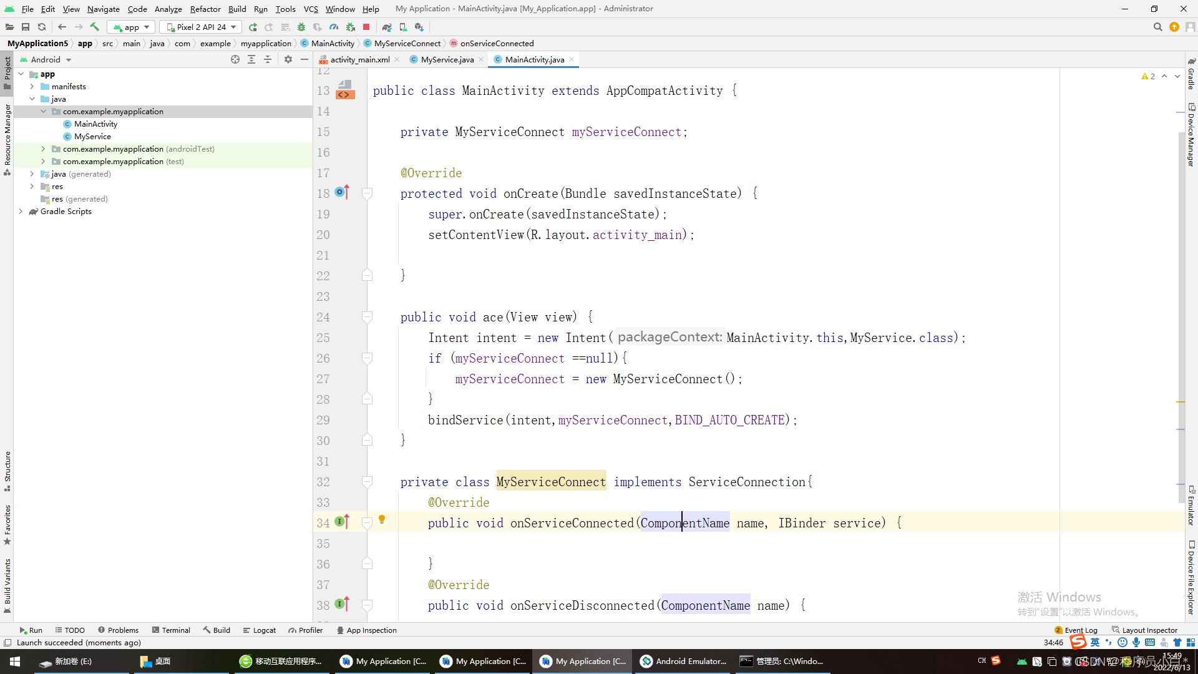The image size is (1198, 674).
Task: Open the Pixel 2 API 24 device dropdown
Action: point(200,27)
